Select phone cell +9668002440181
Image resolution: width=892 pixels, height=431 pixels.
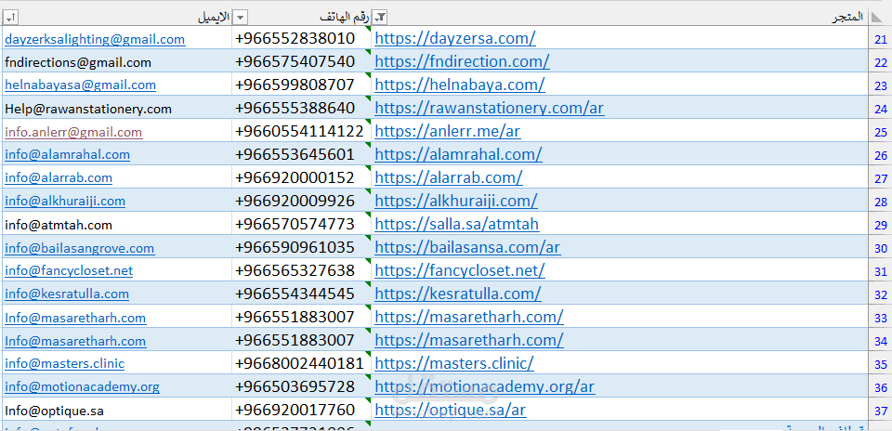point(301,363)
